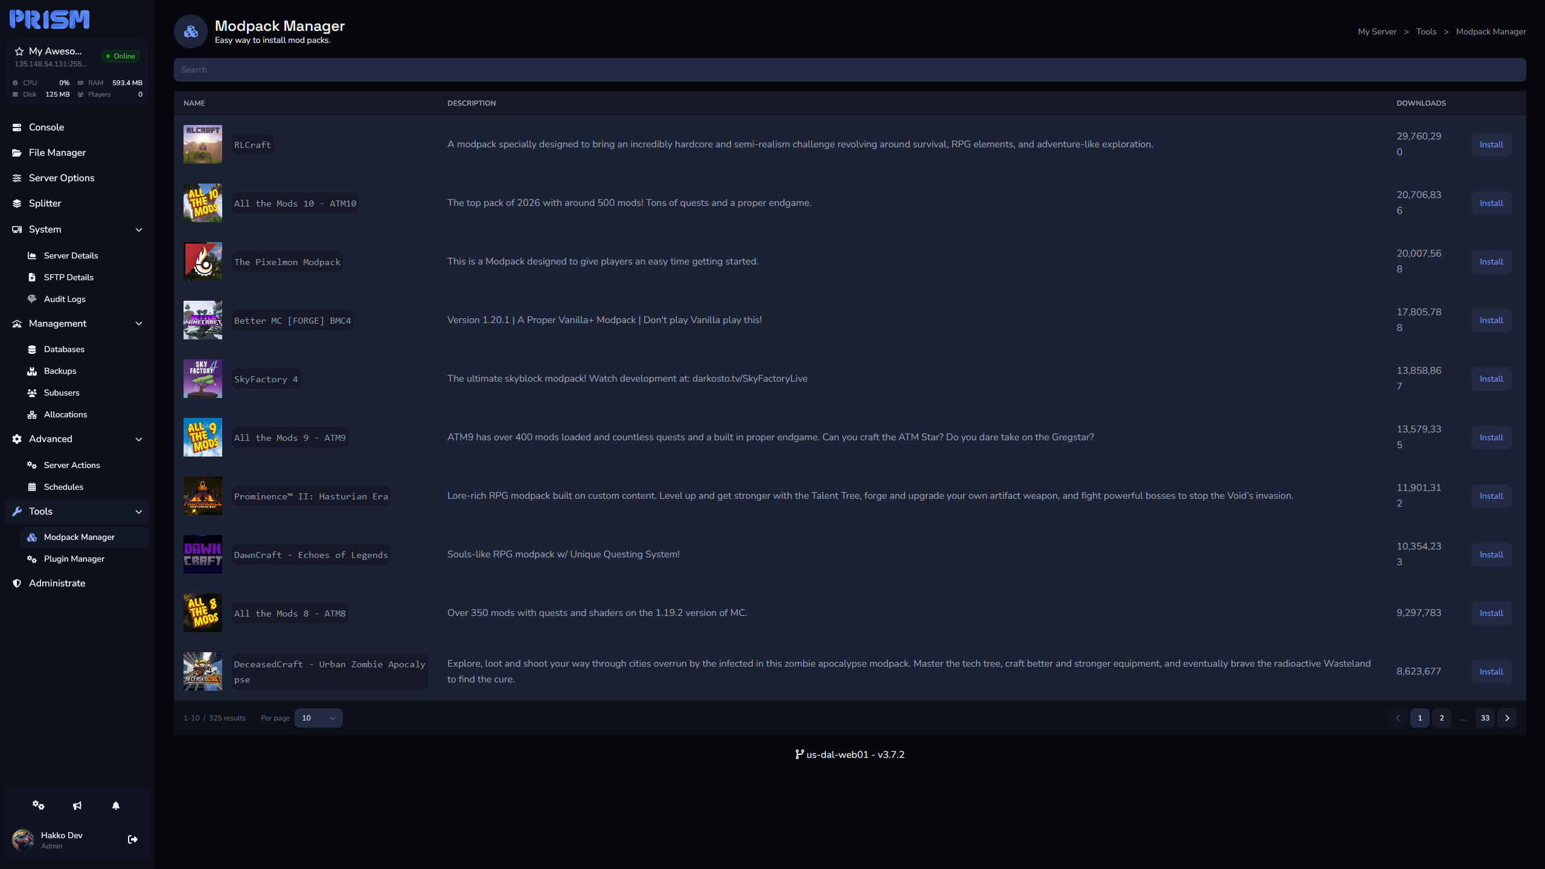The width and height of the screenshot is (1545, 869).
Task: Click the DOWNLOADS column header
Action: [x=1421, y=103]
